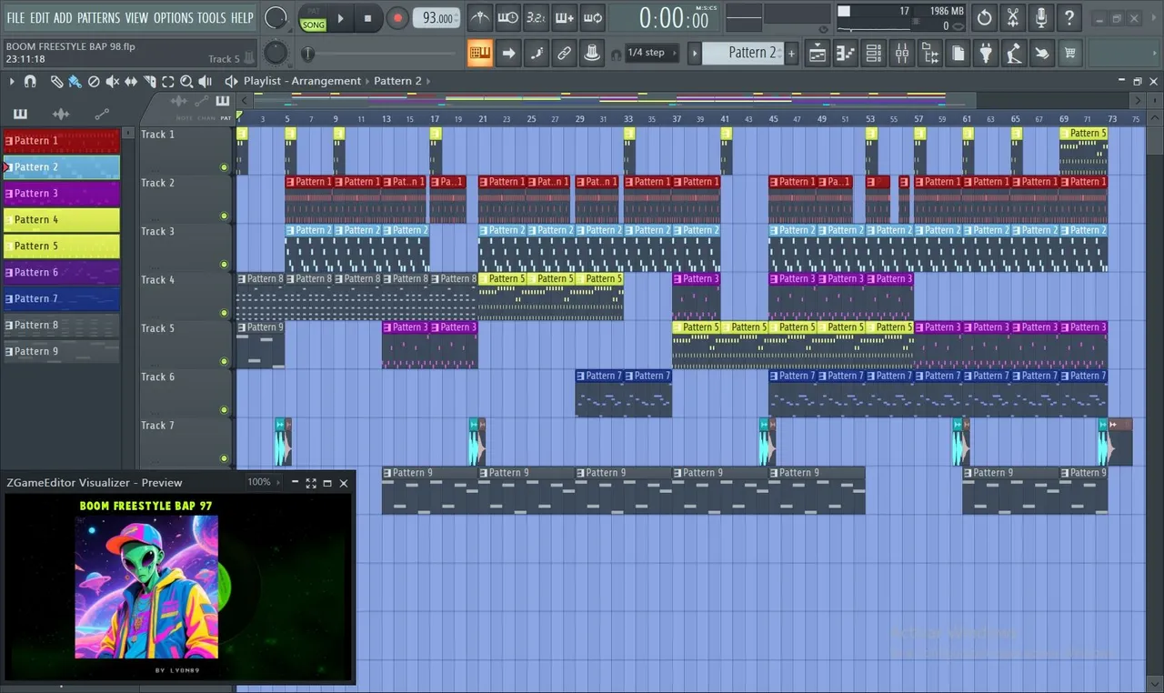Select the playlist magnet snap icon
The width and height of the screenshot is (1164, 693).
point(30,81)
